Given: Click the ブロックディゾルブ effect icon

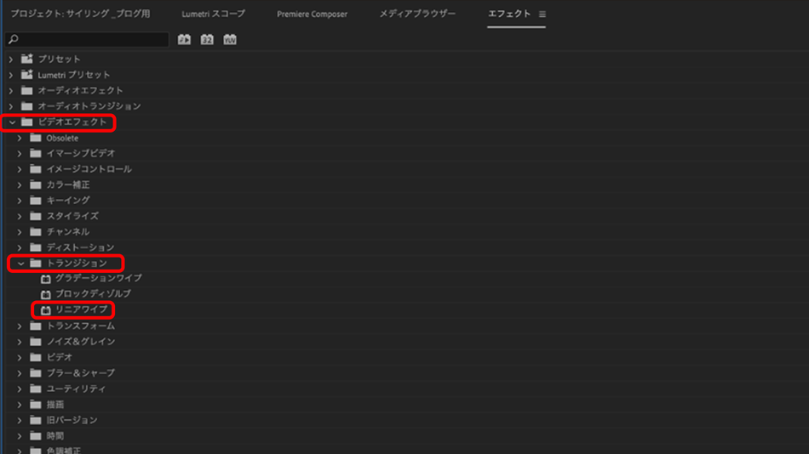Looking at the screenshot, I should (45, 294).
